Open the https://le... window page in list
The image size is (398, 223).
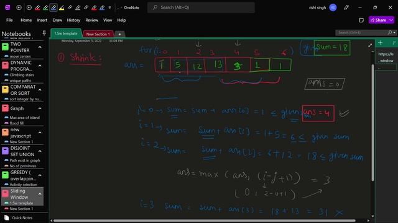point(386,57)
